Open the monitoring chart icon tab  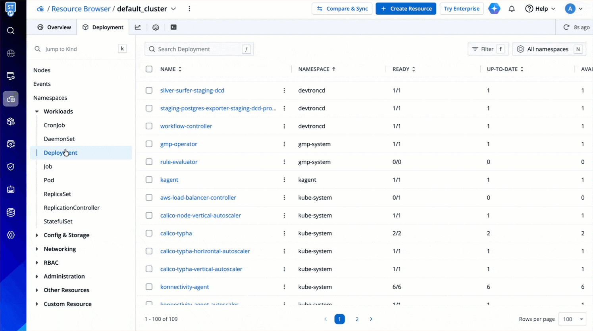click(x=138, y=27)
